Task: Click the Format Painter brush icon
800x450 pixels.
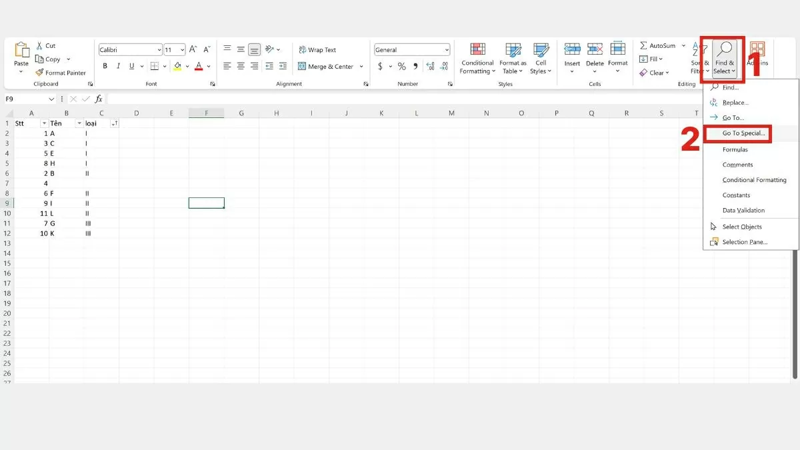Action: pyautogui.click(x=39, y=73)
